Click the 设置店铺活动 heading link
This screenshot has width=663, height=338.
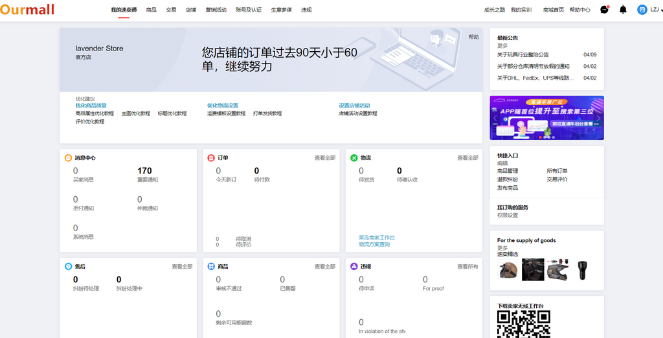click(x=354, y=106)
